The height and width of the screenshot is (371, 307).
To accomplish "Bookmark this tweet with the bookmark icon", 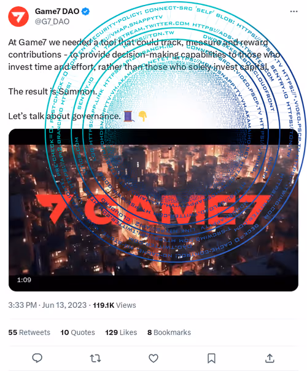I will pyautogui.click(x=212, y=358).
